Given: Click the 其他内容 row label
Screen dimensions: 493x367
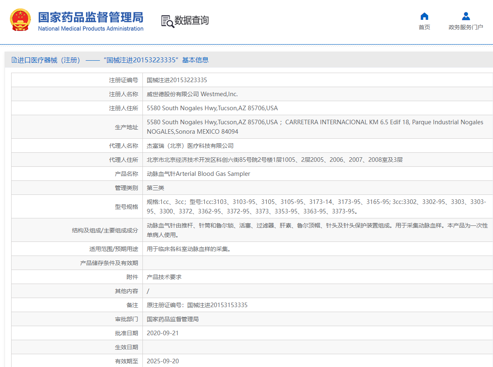Looking at the screenshot, I should click(x=126, y=291).
